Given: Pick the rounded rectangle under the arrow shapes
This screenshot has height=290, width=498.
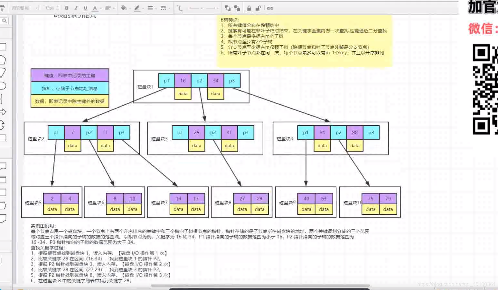Looking at the screenshot, I should tap(3, 138).
